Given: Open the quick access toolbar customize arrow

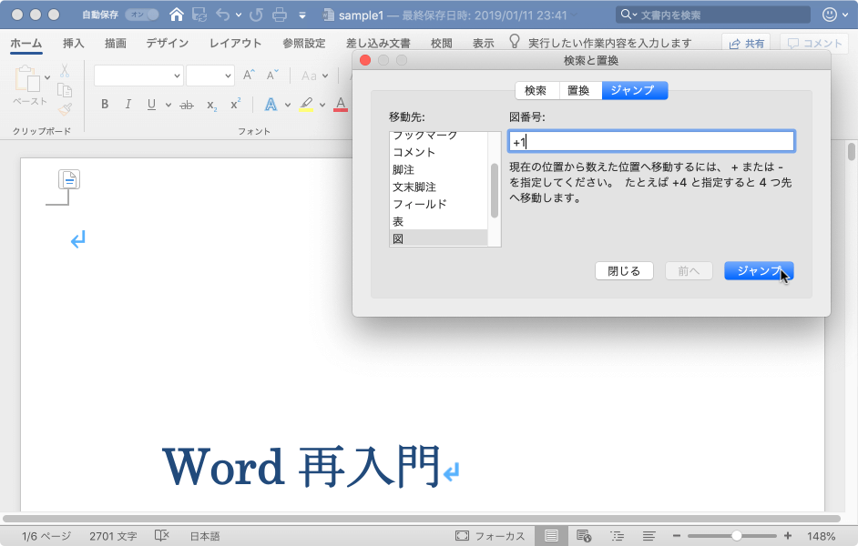Looking at the screenshot, I should coord(302,15).
